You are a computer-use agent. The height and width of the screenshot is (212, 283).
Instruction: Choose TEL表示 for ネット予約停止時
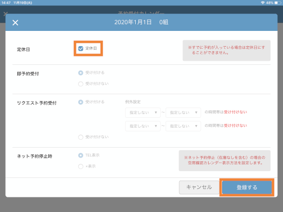[81, 155]
